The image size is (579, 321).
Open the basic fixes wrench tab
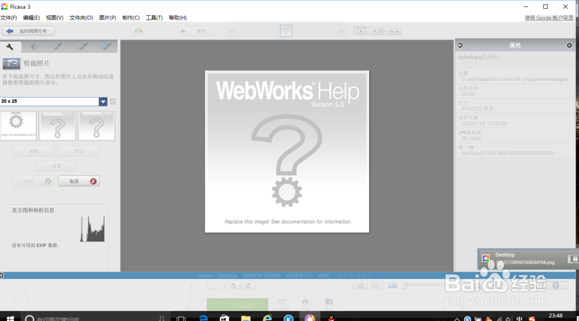[10, 46]
